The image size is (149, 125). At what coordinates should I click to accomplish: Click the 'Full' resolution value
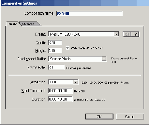pos(53,82)
